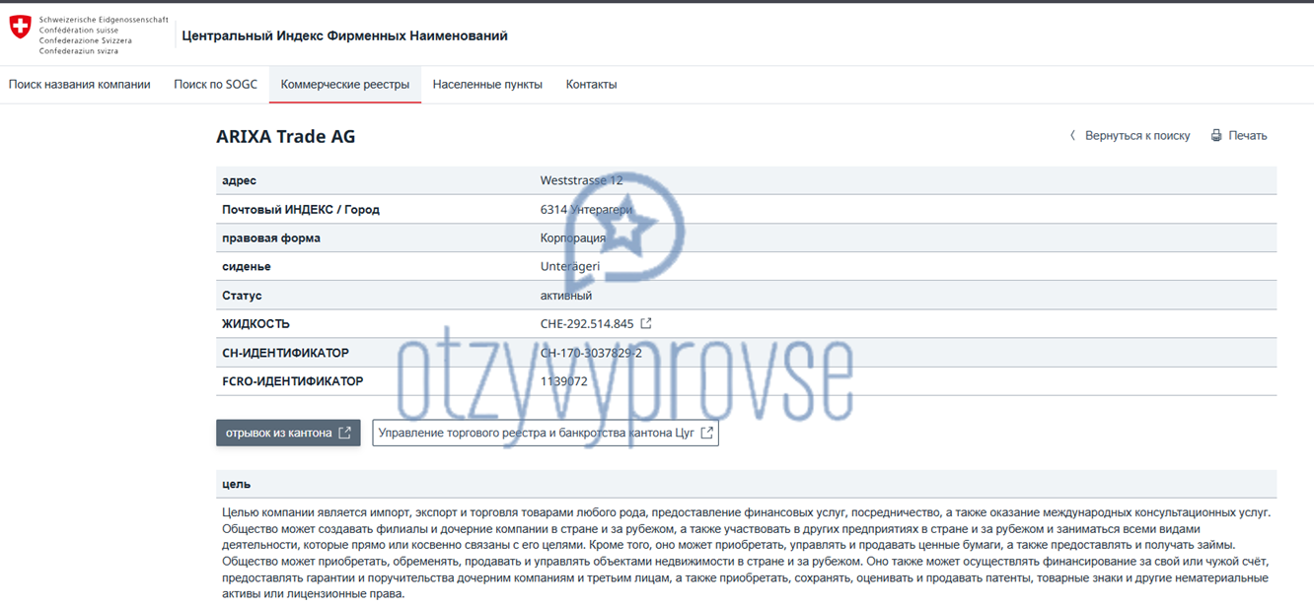Click the Swiss Confederation coat of arms logo
The image size is (1314, 607).
coord(20,28)
